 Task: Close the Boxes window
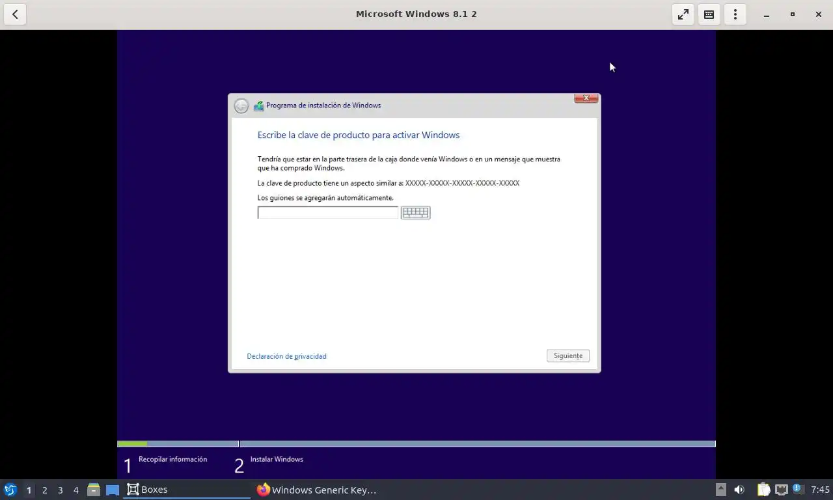pos(819,14)
